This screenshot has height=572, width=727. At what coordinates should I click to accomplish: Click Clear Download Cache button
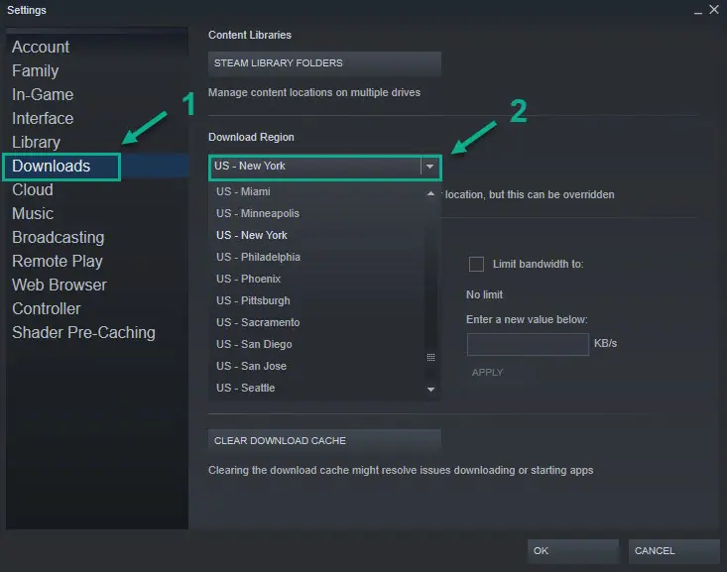324,441
